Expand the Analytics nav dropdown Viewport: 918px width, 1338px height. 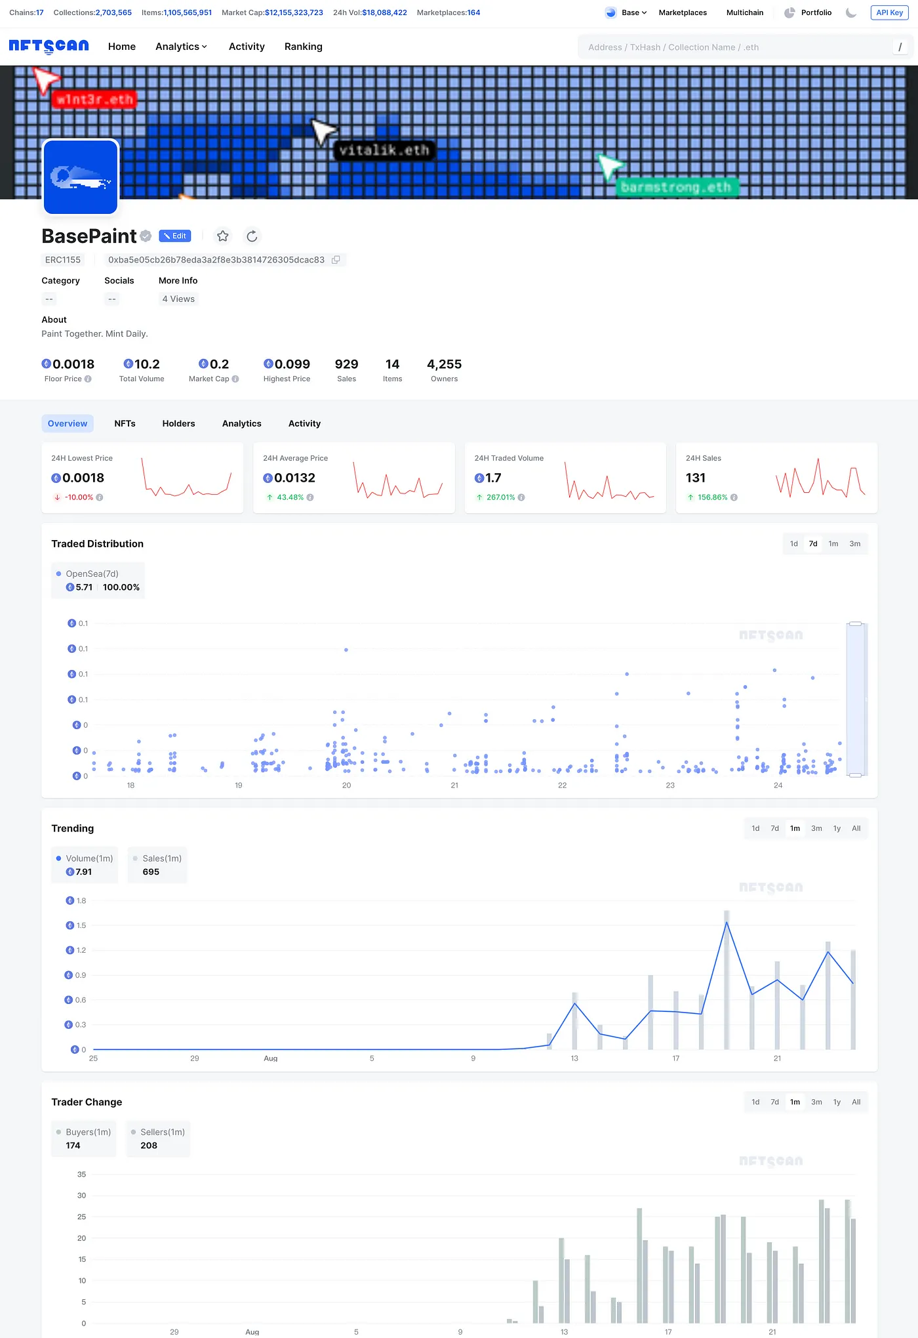pos(181,47)
